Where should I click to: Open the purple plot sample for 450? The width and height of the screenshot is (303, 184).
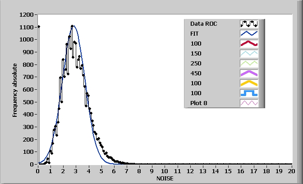coord(249,73)
